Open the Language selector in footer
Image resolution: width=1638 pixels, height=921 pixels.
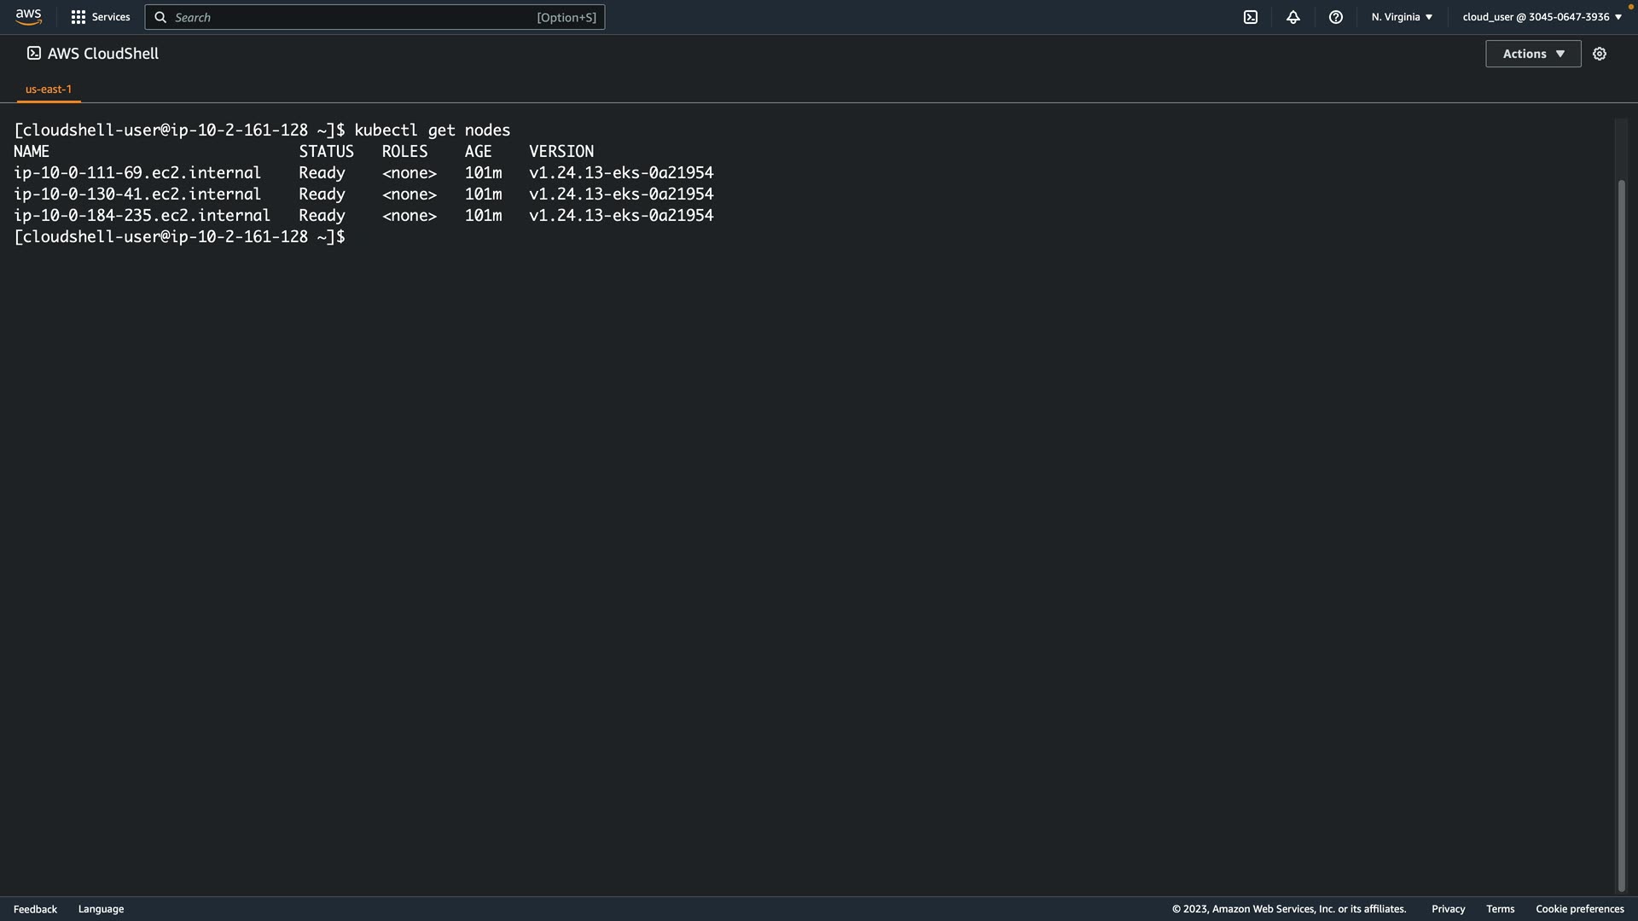click(101, 909)
